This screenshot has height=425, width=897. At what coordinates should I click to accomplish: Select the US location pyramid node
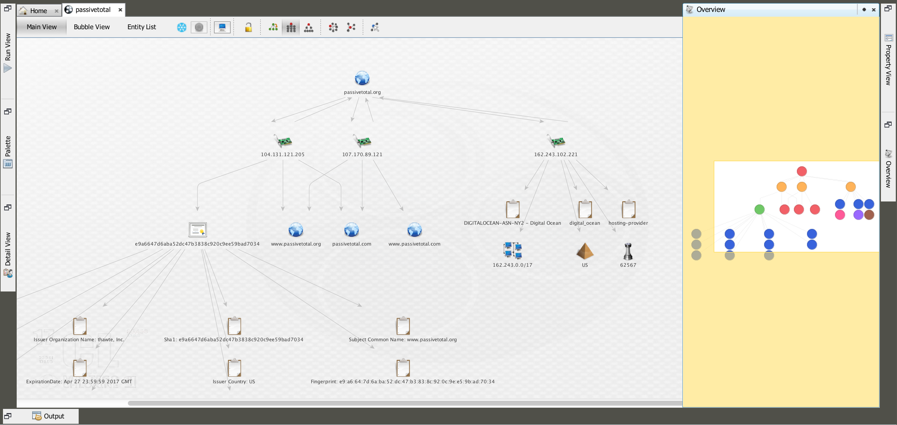click(585, 255)
